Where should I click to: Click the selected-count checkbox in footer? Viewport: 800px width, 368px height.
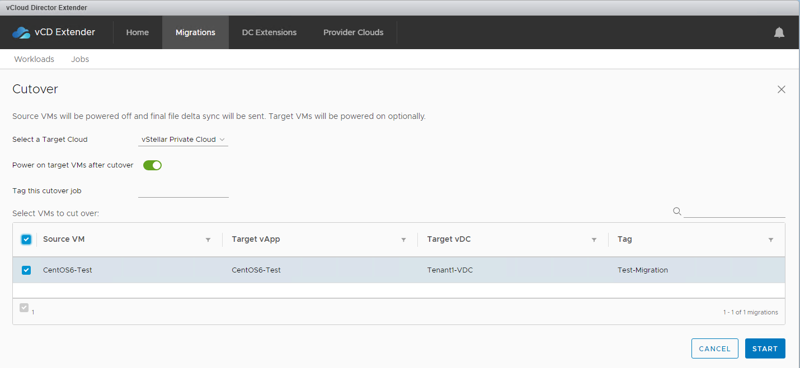click(x=24, y=308)
